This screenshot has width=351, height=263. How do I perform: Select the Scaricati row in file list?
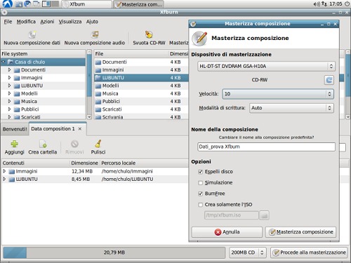[x=141, y=109]
